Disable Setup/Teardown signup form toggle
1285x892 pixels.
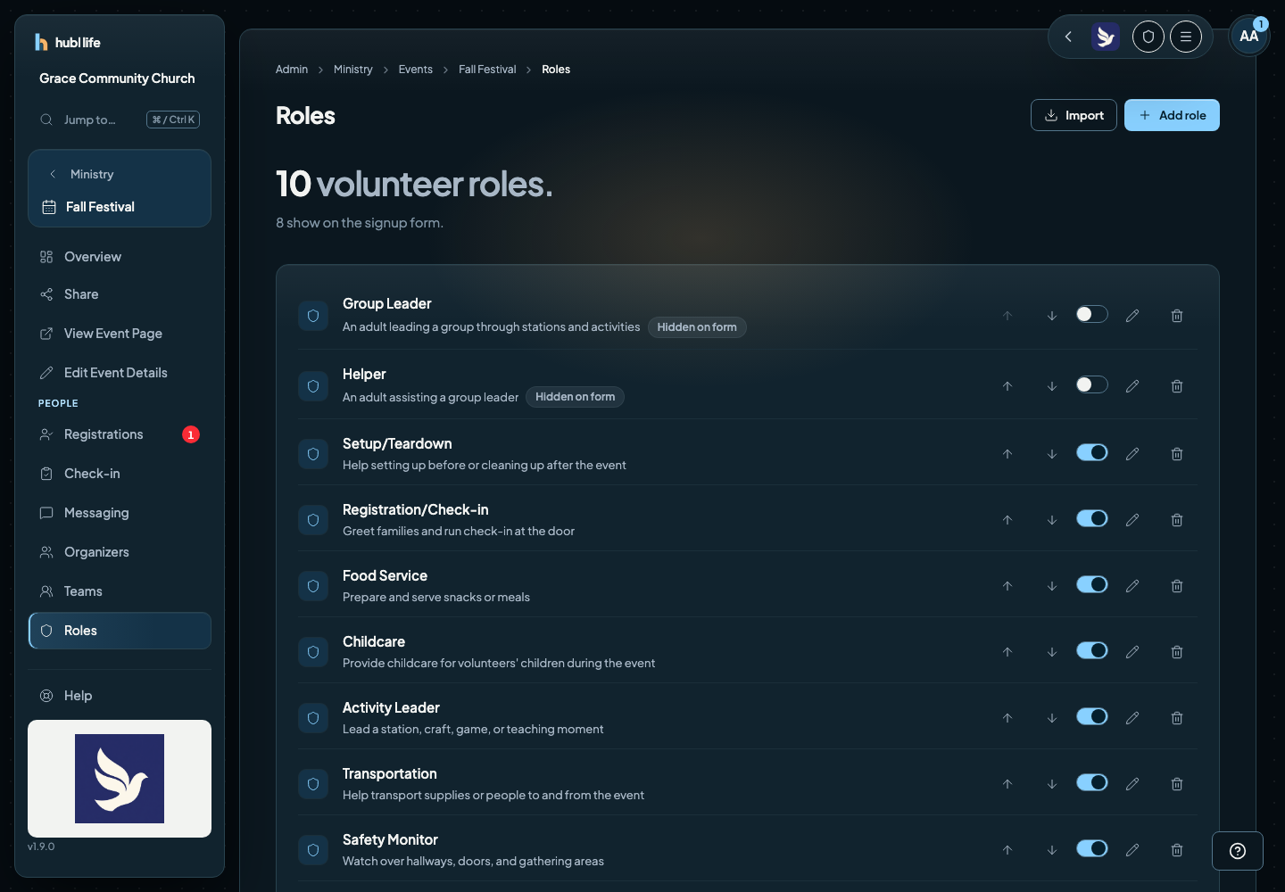[x=1092, y=452]
